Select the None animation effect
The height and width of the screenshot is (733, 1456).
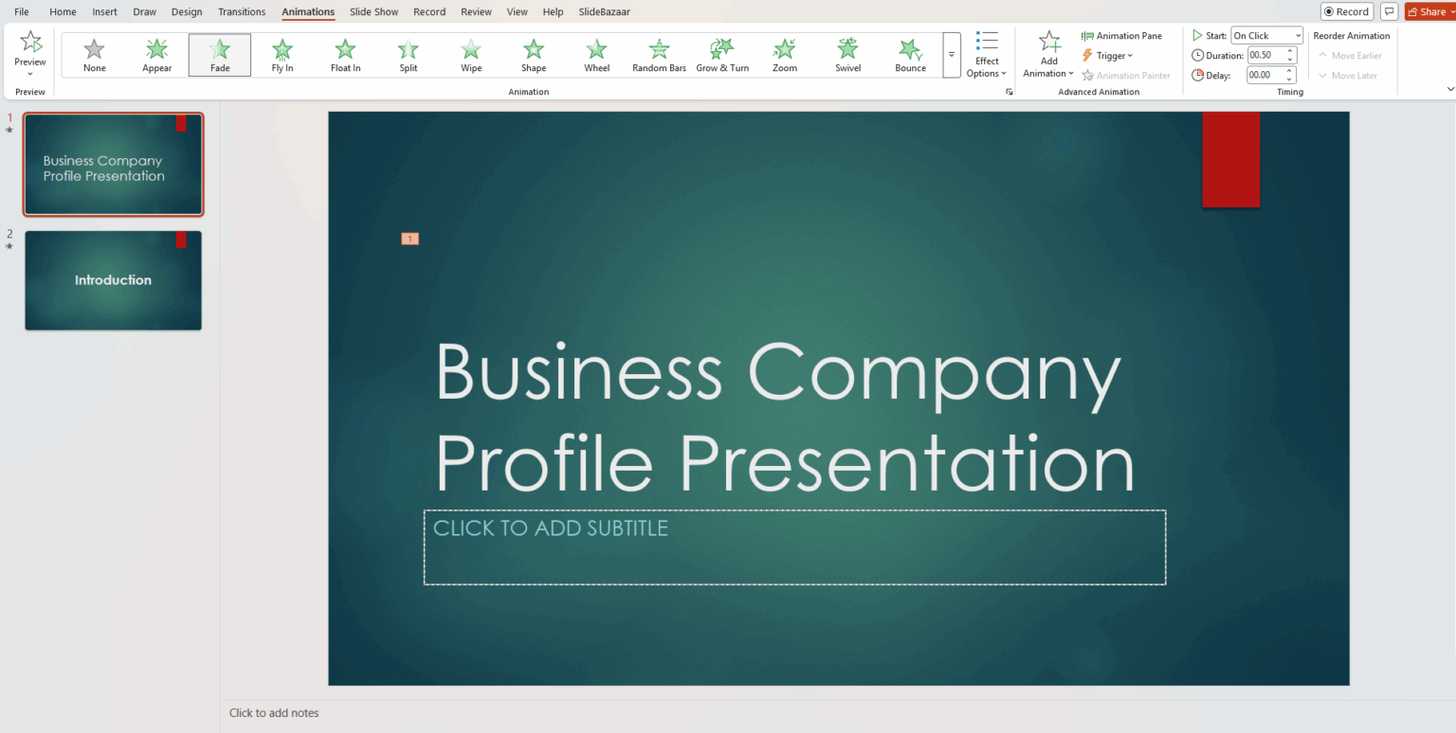click(x=95, y=56)
